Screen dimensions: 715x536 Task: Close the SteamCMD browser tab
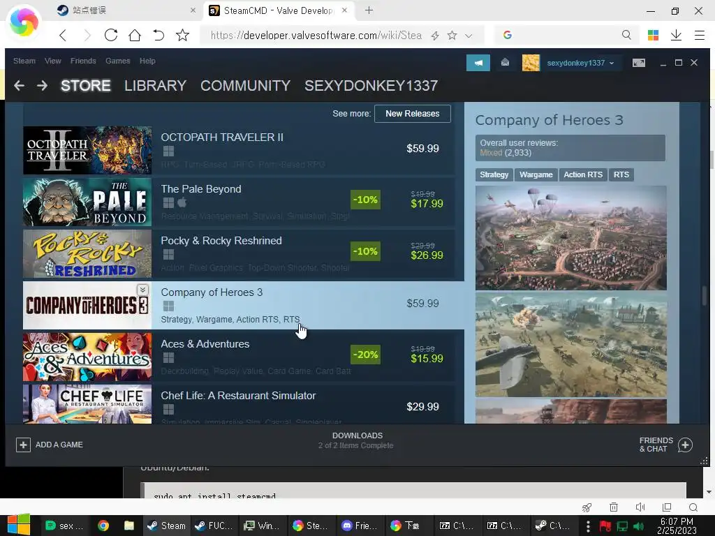click(x=344, y=10)
